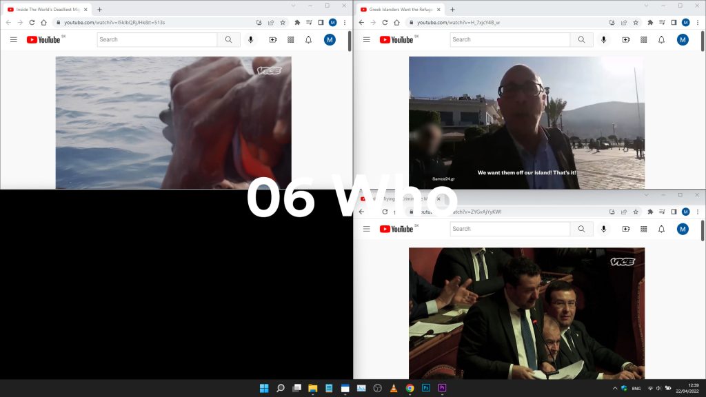The image size is (706, 397).
Task: Reload the Inside The World's Deadliest page
Action: click(32, 23)
